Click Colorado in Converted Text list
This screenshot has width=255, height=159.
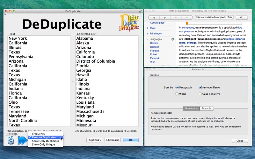(x=85, y=57)
